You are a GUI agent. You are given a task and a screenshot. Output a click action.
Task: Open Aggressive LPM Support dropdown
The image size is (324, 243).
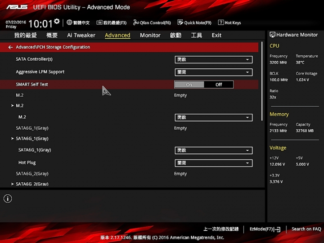[x=213, y=72]
